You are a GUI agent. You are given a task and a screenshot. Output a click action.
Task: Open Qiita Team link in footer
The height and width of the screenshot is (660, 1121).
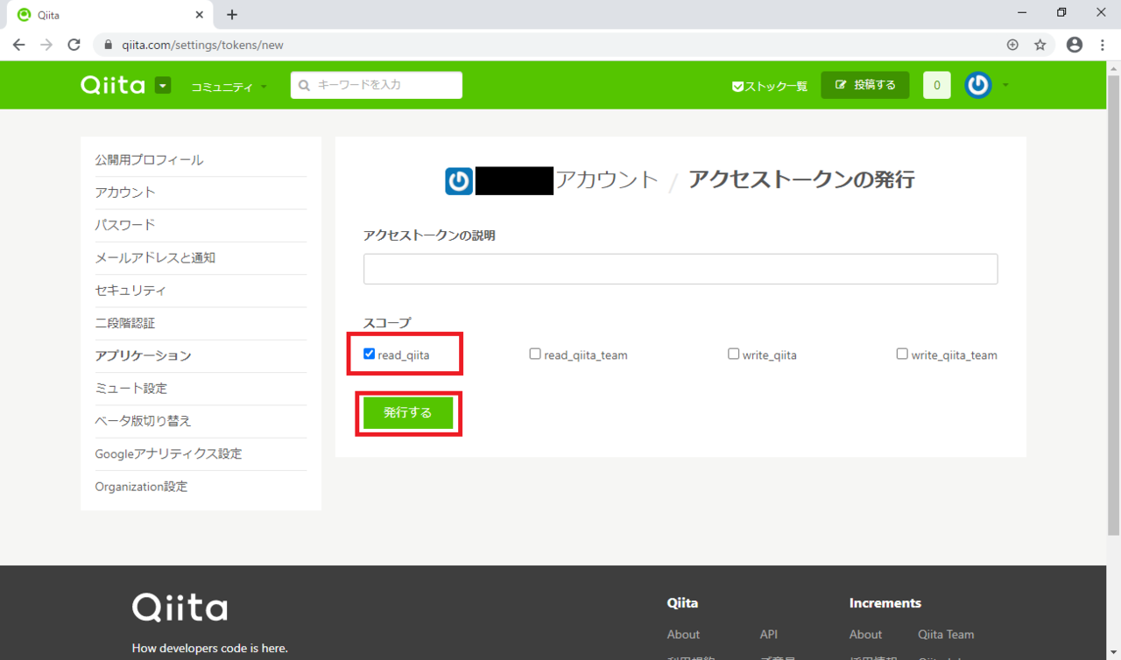[946, 635]
